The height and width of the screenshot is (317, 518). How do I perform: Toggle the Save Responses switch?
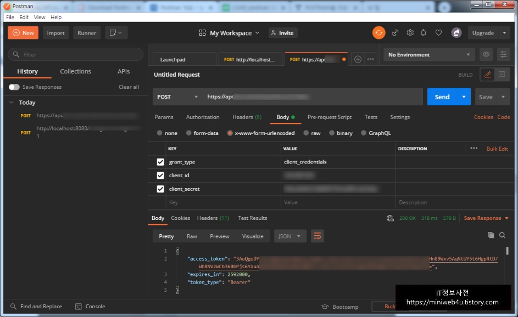[x=14, y=87]
